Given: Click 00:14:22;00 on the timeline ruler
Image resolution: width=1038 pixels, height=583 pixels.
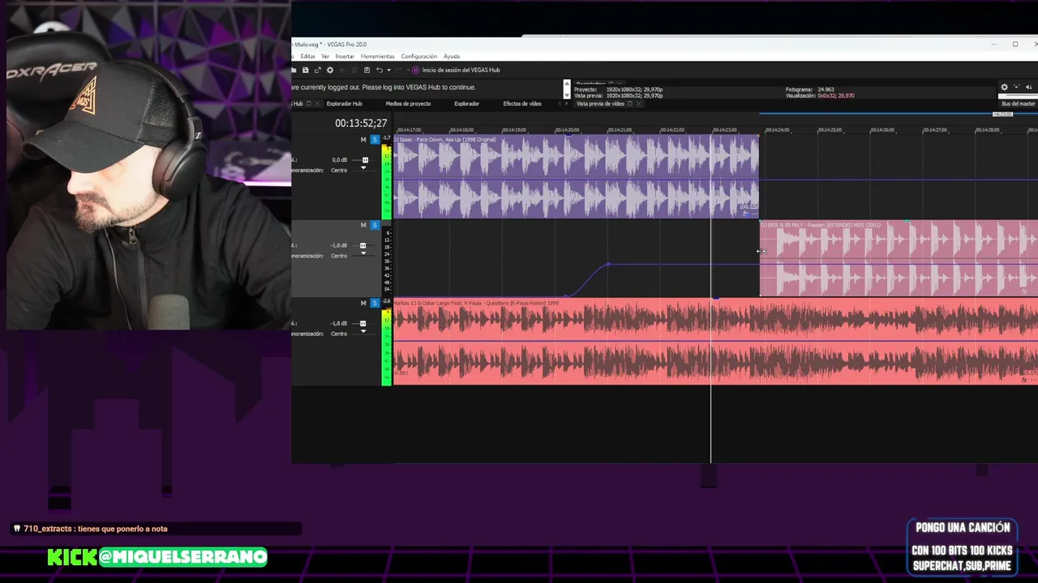Looking at the screenshot, I should click(x=672, y=130).
